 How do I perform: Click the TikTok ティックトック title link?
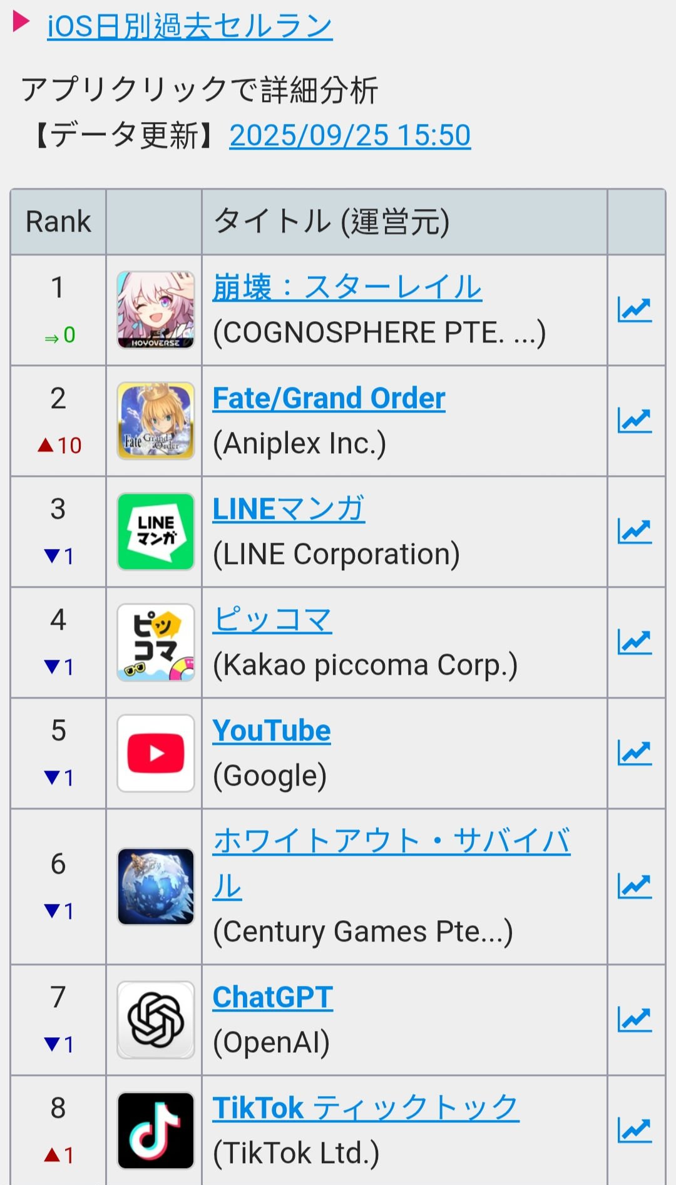tap(366, 1108)
